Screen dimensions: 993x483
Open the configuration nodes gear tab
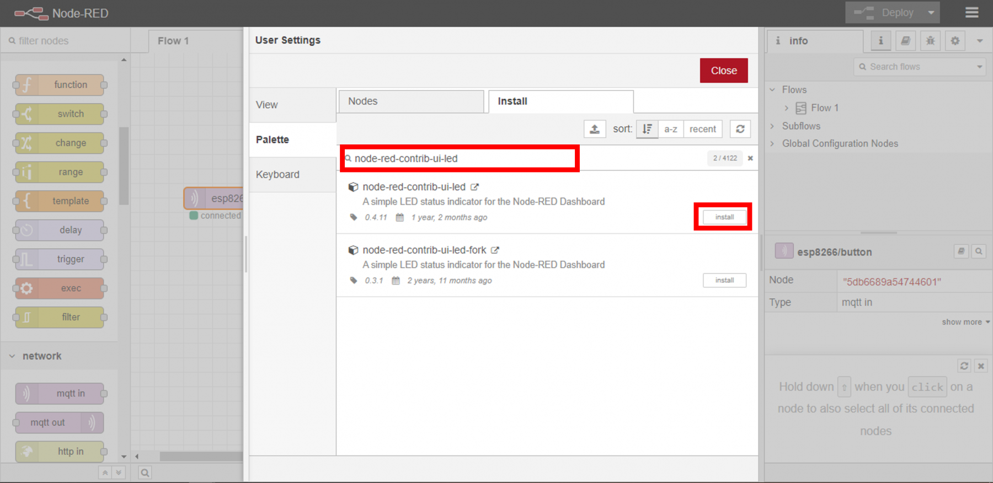point(955,41)
